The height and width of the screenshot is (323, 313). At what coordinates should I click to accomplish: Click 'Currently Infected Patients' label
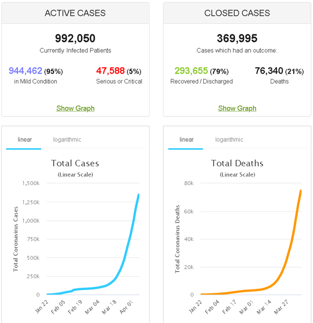click(75, 50)
